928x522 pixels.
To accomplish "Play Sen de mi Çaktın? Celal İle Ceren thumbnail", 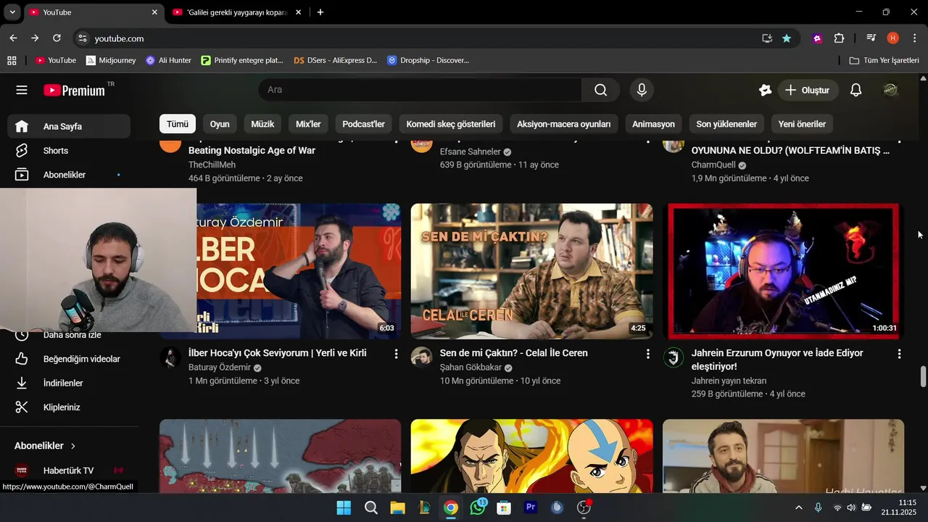I will [x=531, y=271].
